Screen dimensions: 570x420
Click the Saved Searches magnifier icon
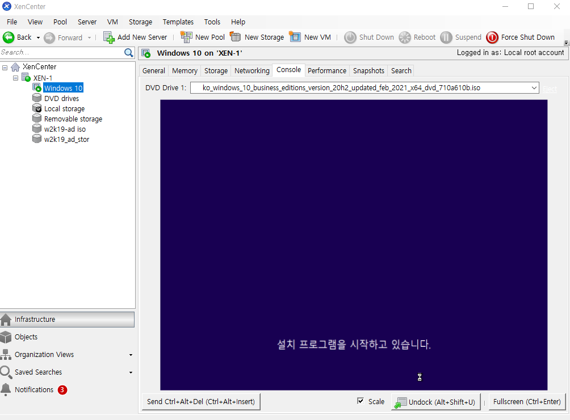(6, 372)
